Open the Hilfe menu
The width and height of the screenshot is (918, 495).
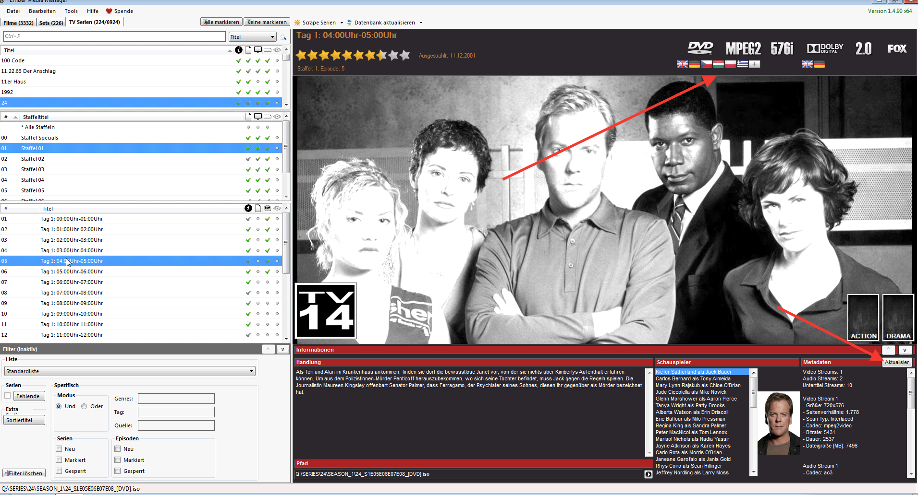93,11
